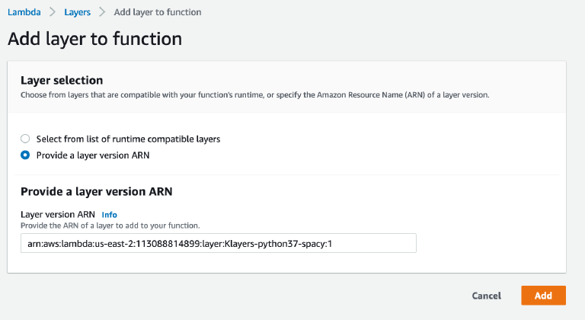Click the 'Provide the ARN of a layer' hint text
The width and height of the screenshot is (585, 320).
pyautogui.click(x=110, y=225)
